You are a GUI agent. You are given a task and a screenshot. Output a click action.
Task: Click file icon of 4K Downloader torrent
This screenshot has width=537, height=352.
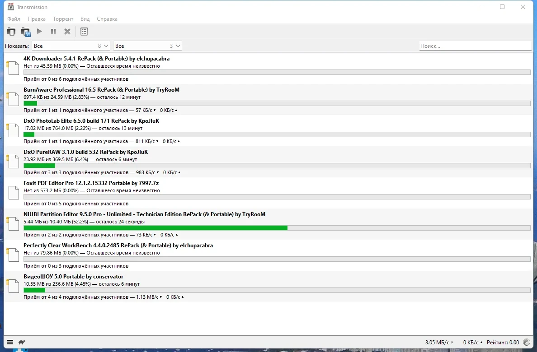pyautogui.click(x=13, y=68)
